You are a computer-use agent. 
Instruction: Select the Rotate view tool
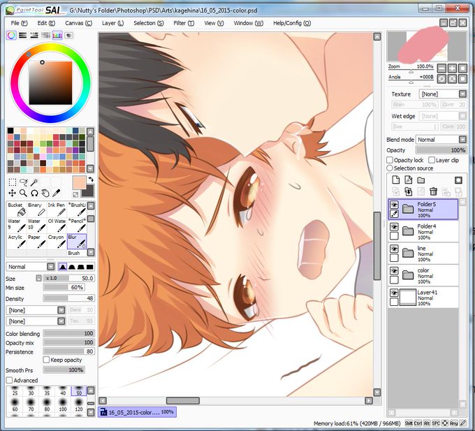[x=34, y=193]
